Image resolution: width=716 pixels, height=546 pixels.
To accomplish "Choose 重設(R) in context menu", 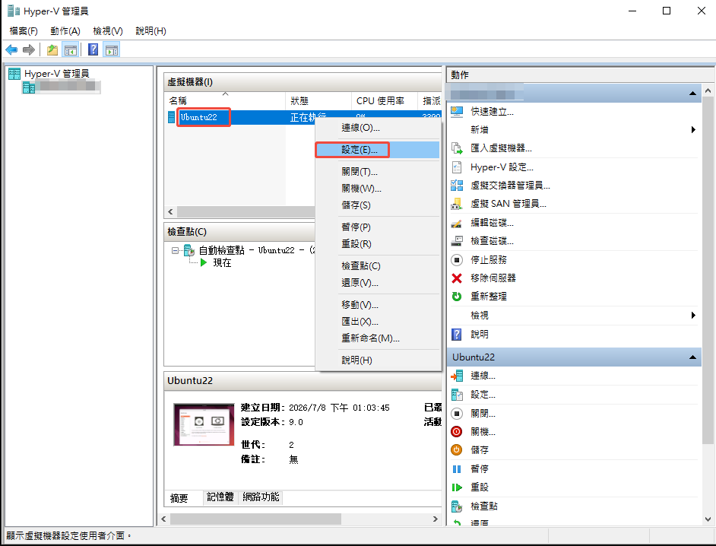I will tap(378, 244).
